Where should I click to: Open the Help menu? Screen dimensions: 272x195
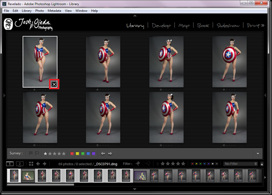point(95,11)
